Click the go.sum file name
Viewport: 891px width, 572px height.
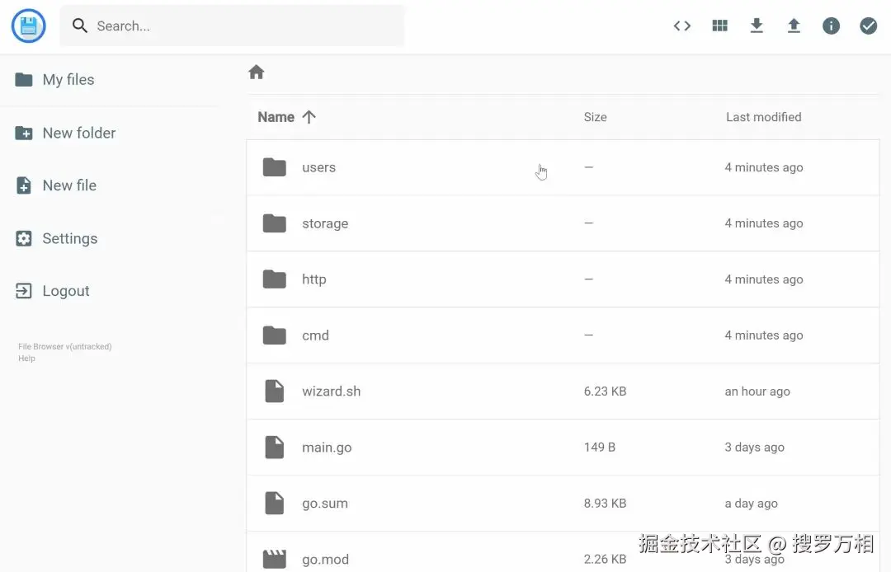coord(324,504)
